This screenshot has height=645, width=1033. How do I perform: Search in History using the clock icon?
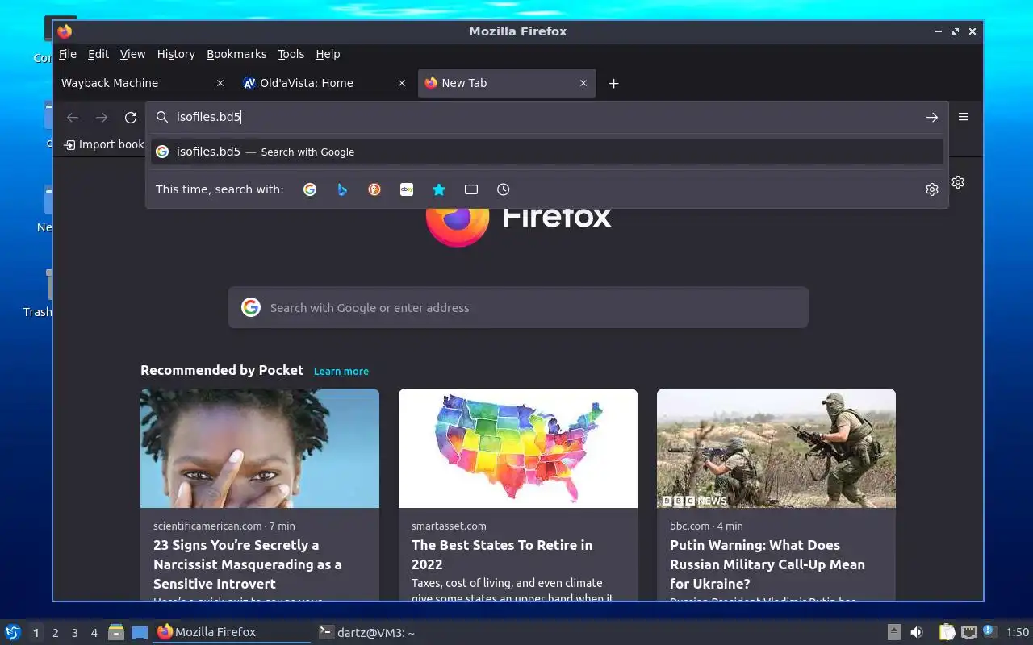(504, 189)
